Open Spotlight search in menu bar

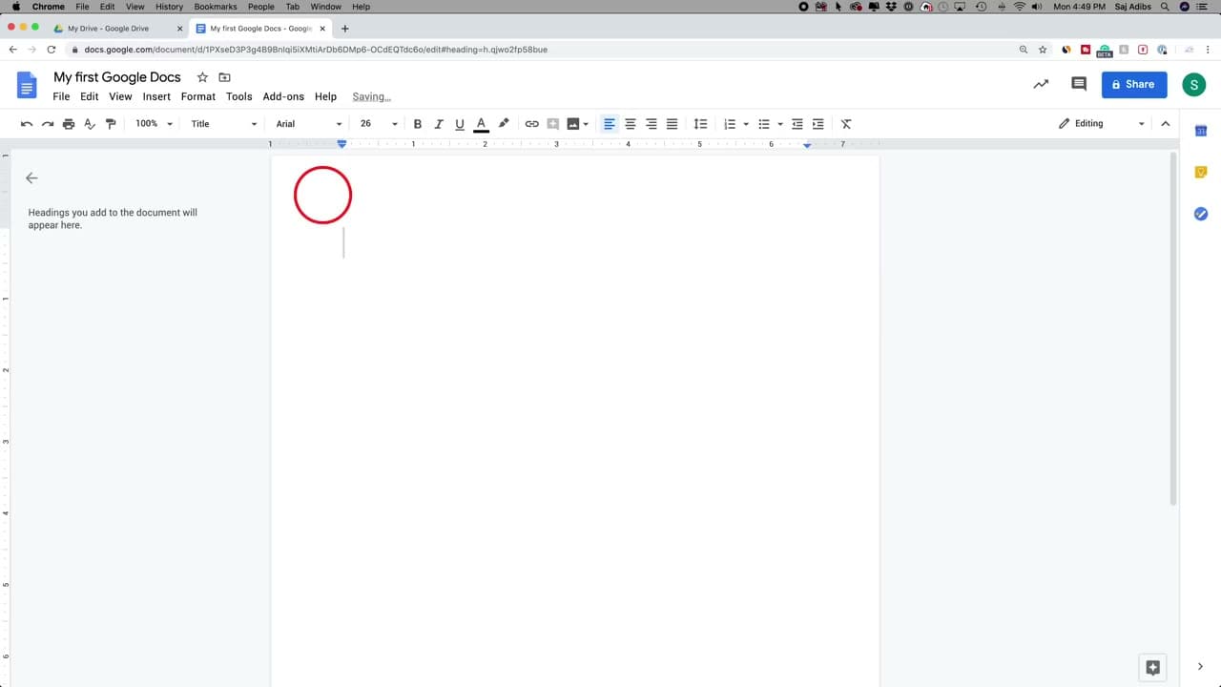pos(1165,7)
